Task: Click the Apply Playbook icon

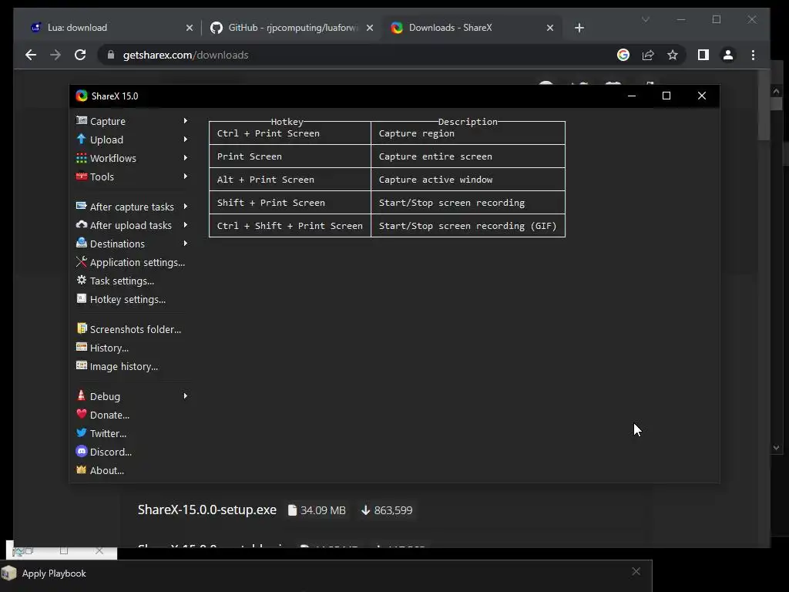Action: point(9,573)
